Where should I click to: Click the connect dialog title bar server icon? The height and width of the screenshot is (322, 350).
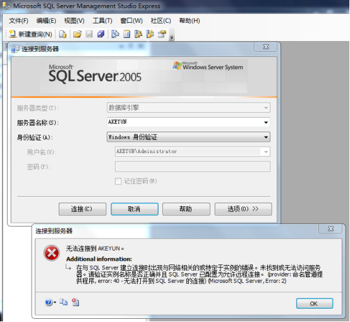click(15, 49)
